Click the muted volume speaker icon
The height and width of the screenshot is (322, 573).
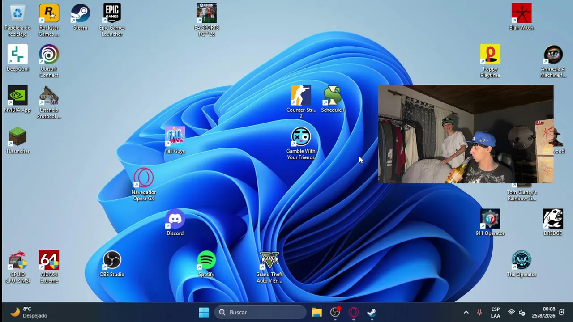click(522, 312)
